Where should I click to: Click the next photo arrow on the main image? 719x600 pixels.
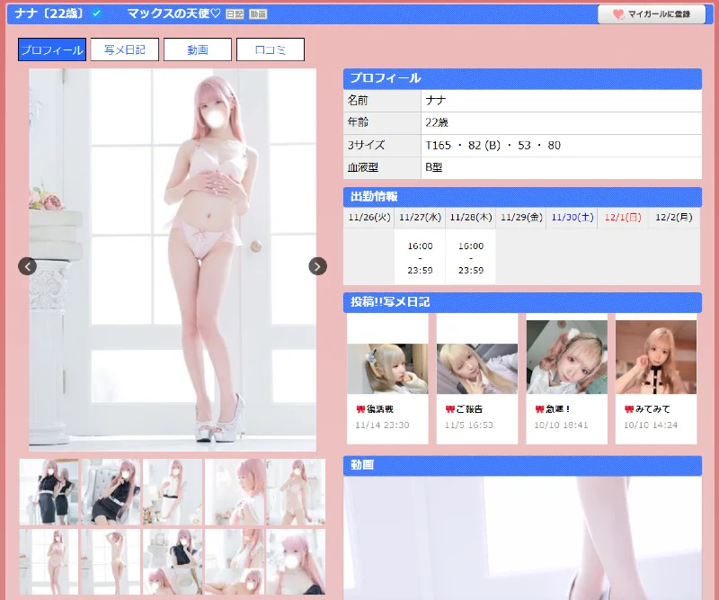(317, 266)
